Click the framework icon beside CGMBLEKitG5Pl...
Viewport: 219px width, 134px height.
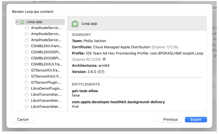point(27,52)
